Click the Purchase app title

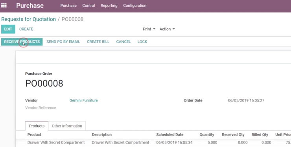tap(30, 5)
